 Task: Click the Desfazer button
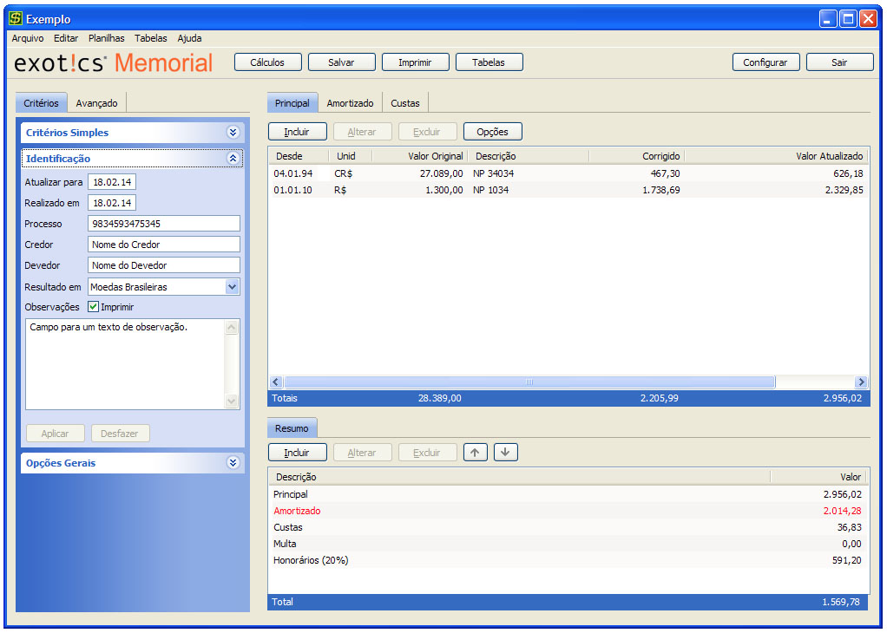[120, 434]
